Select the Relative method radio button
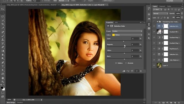184x104 pixels. pos(116,63)
